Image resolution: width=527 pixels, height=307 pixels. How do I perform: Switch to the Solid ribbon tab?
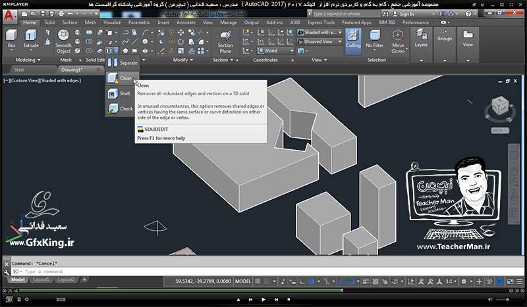(49, 22)
